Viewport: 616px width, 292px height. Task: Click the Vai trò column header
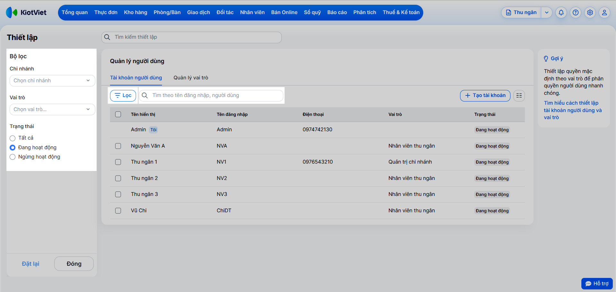pos(395,114)
